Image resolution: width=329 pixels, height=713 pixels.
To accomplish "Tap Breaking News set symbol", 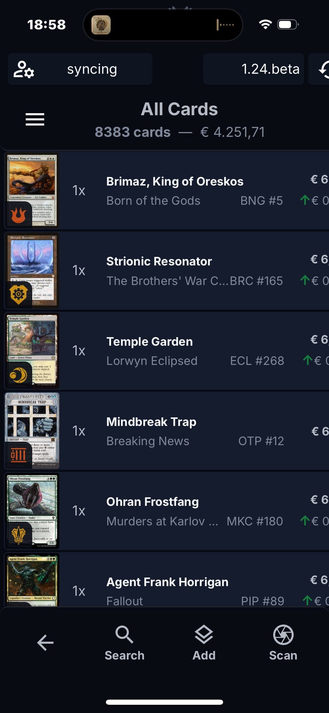I will point(19,455).
